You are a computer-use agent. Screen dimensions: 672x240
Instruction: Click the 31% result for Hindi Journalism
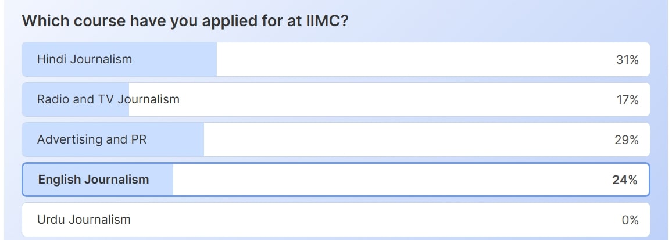pos(627,59)
